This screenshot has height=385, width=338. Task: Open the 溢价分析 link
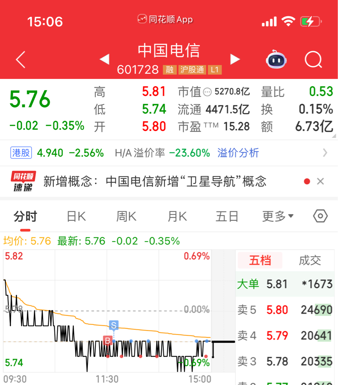(x=238, y=153)
